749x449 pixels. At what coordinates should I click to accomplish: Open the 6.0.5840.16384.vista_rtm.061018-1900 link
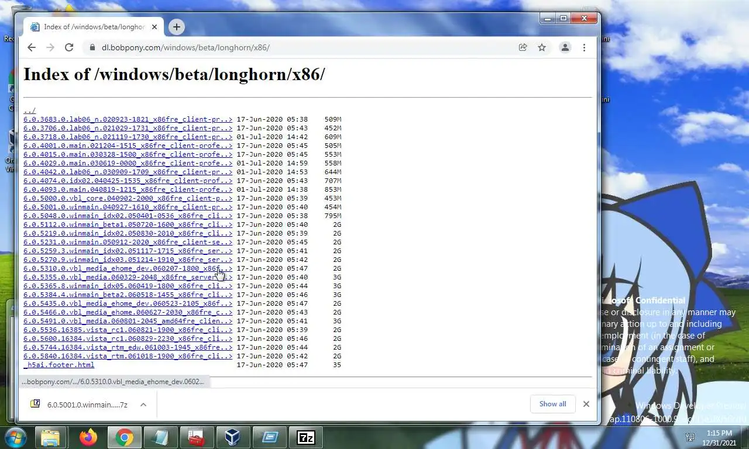coord(128,356)
